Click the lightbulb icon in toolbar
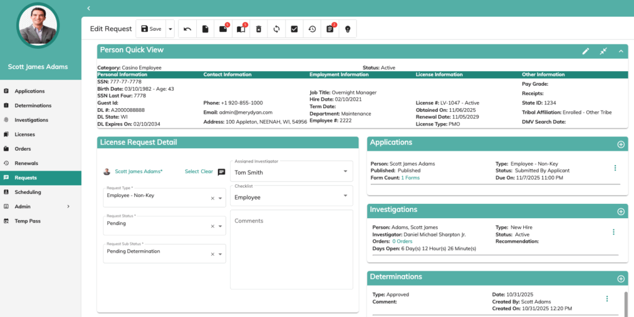 347,29
